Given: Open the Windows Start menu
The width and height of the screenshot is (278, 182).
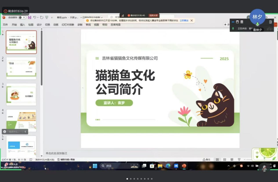Looking at the screenshot, I should point(95,166).
